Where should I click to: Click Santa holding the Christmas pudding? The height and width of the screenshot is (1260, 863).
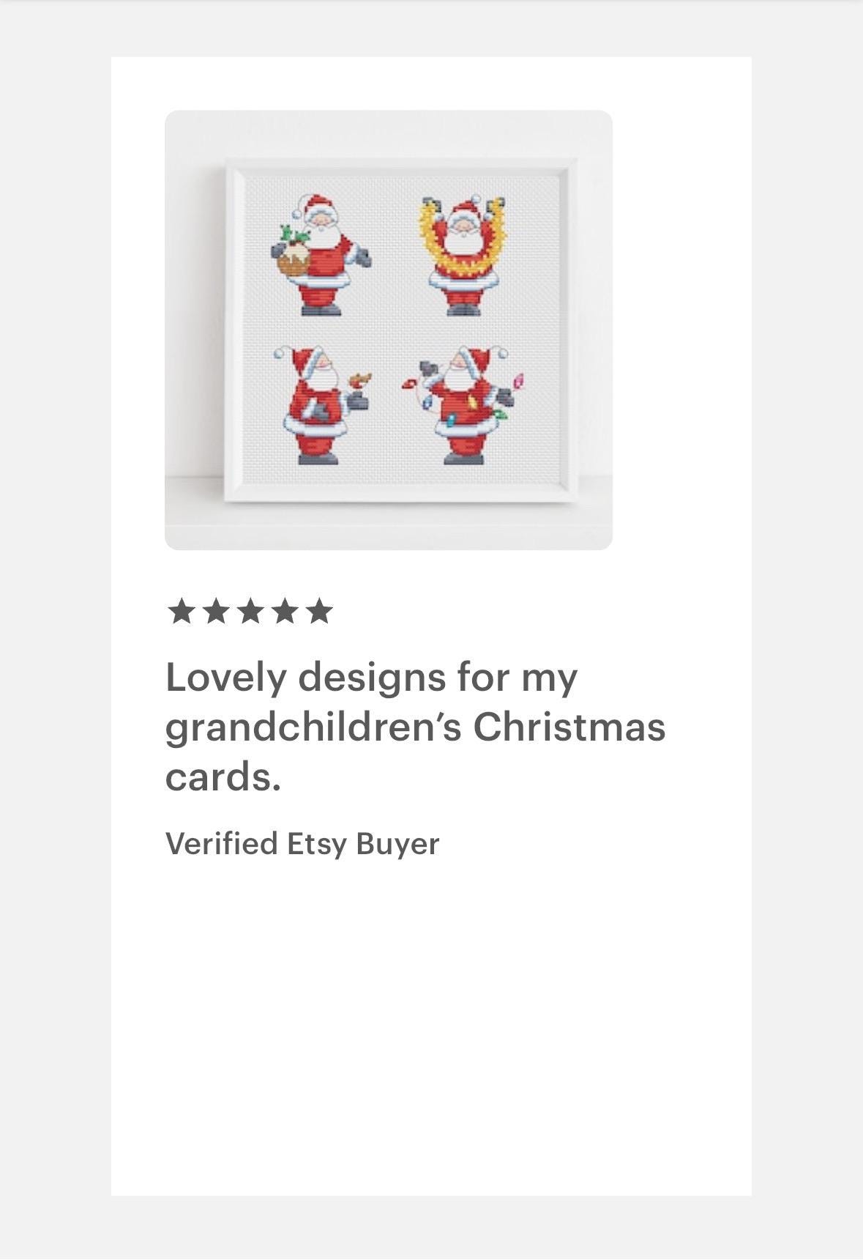point(321,255)
